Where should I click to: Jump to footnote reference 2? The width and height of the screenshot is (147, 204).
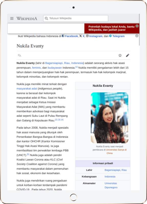point(56,120)
